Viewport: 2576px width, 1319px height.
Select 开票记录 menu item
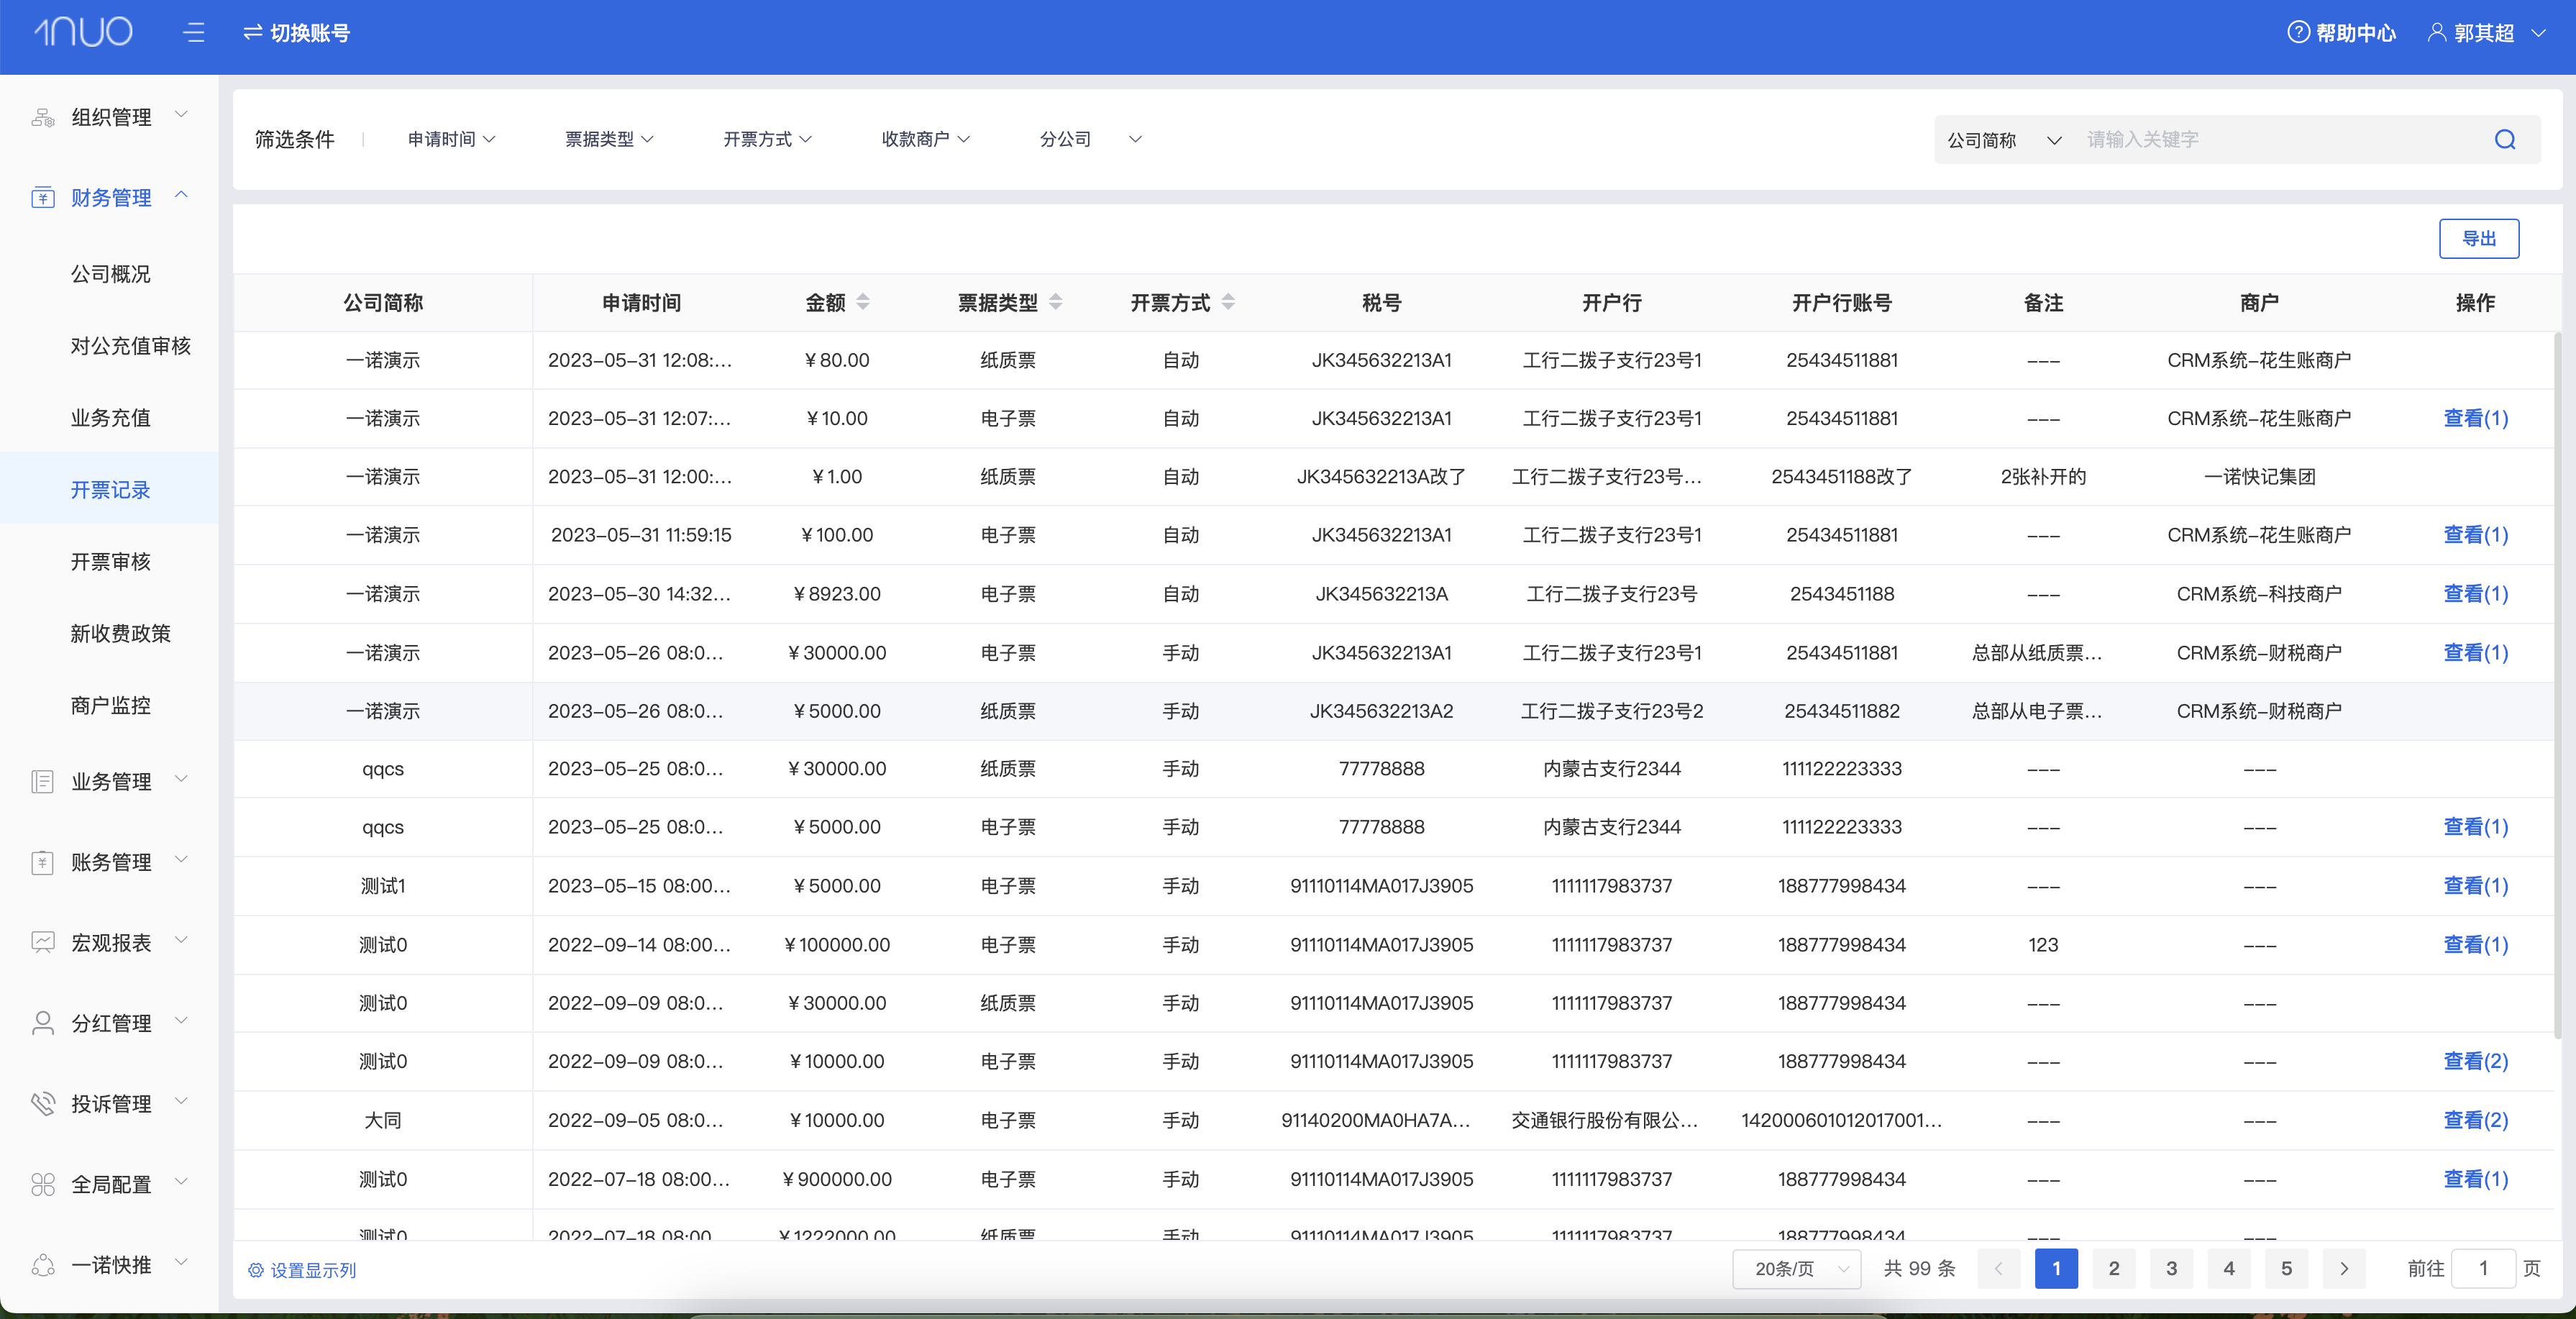[110, 489]
